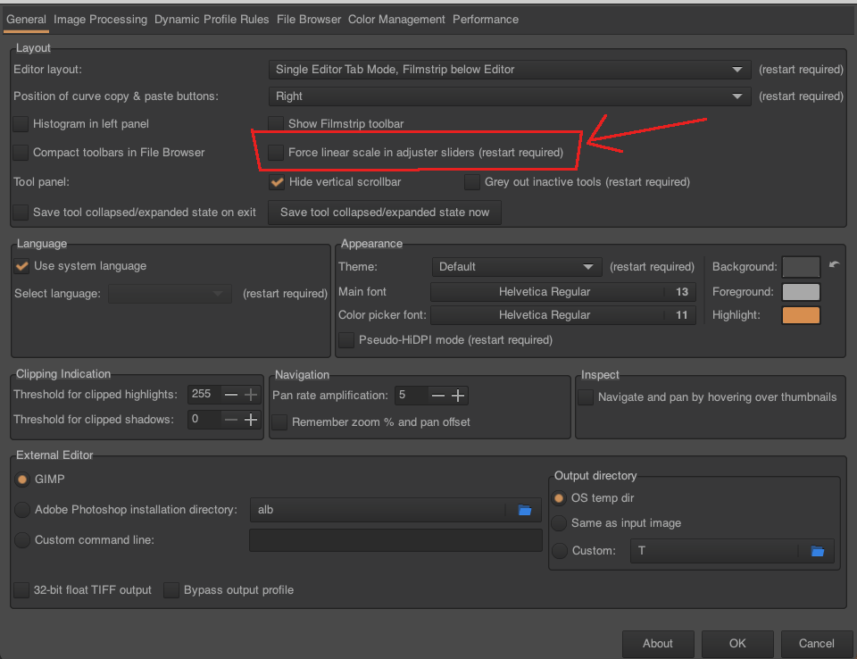This screenshot has width=857, height=659.
Task: Open the Editor layout dropdown
Action: click(509, 70)
